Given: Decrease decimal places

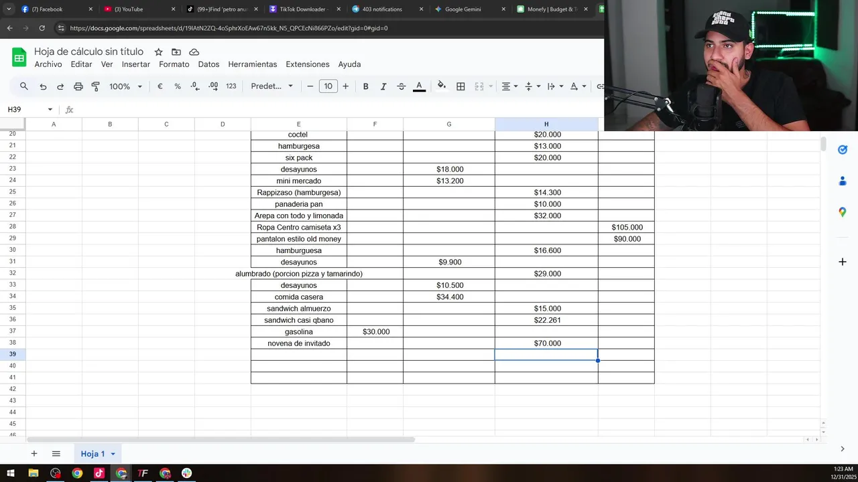Looking at the screenshot, I should [195, 86].
